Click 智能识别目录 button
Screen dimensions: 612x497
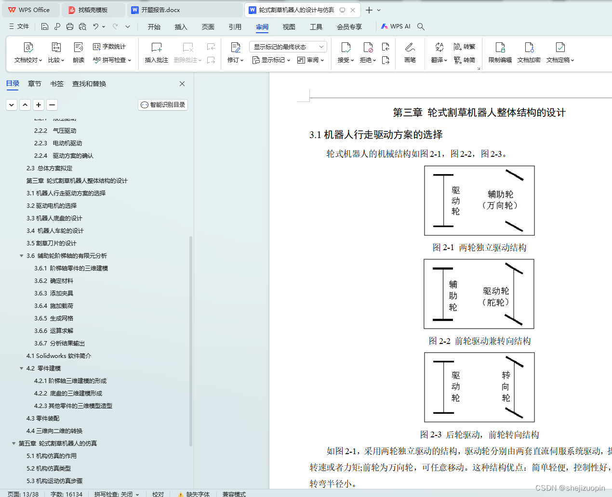[x=163, y=104]
